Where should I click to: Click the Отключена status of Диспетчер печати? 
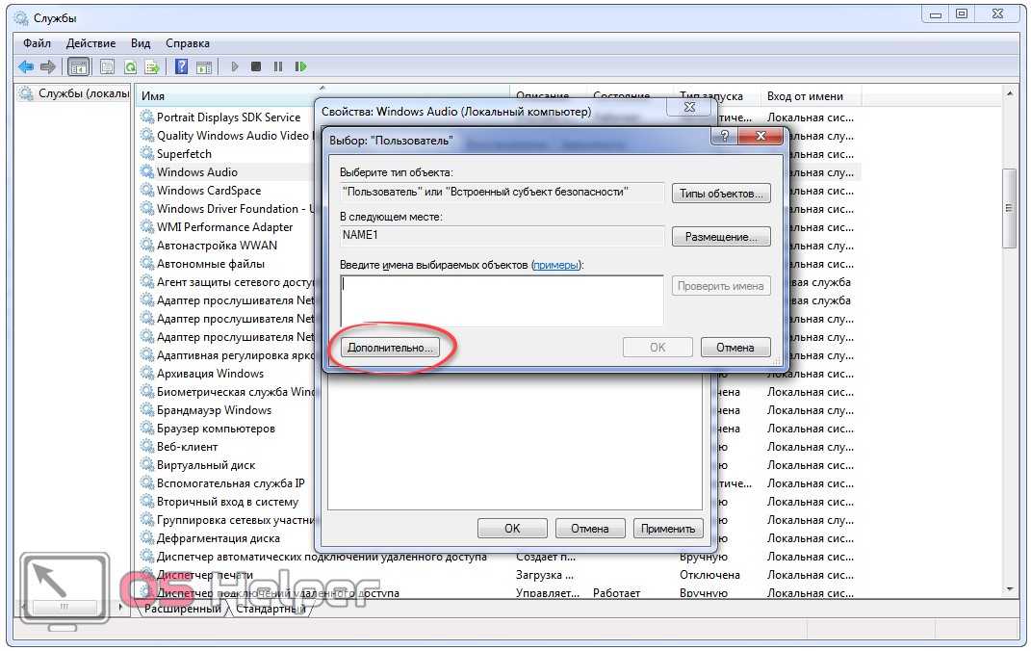pyautogui.click(x=709, y=575)
